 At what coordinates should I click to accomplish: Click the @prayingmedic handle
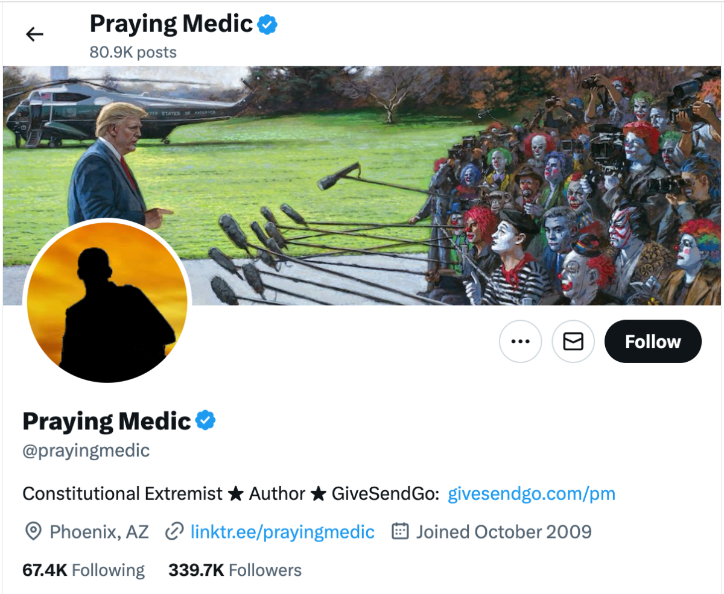pos(86,450)
